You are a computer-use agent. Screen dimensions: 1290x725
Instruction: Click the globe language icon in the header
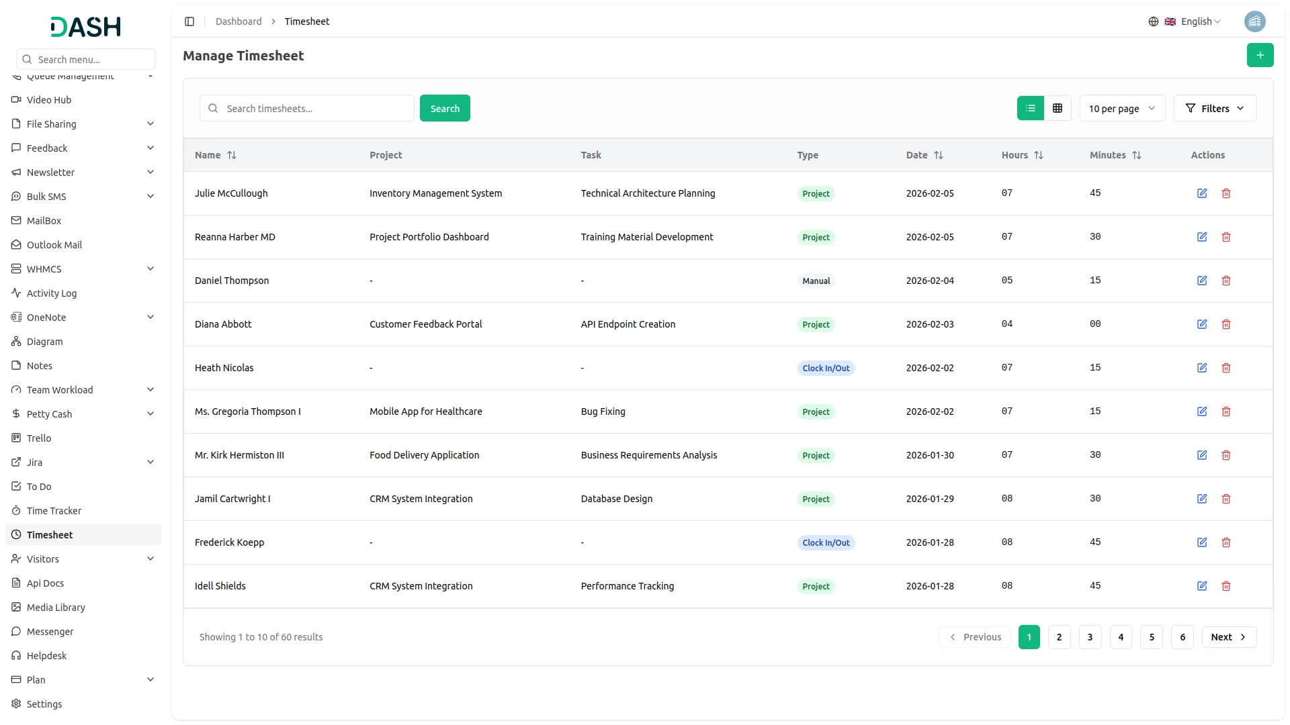click(x=1154, y=21)
